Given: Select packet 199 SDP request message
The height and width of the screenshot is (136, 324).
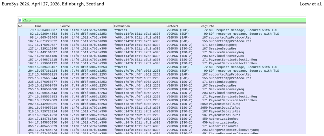Looking at the screenshot, I should [x=162, y=67].
